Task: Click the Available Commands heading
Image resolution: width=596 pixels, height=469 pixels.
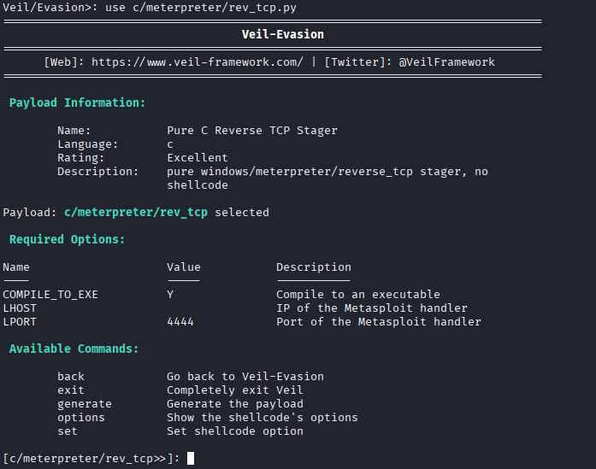Action: click(74, 349)
